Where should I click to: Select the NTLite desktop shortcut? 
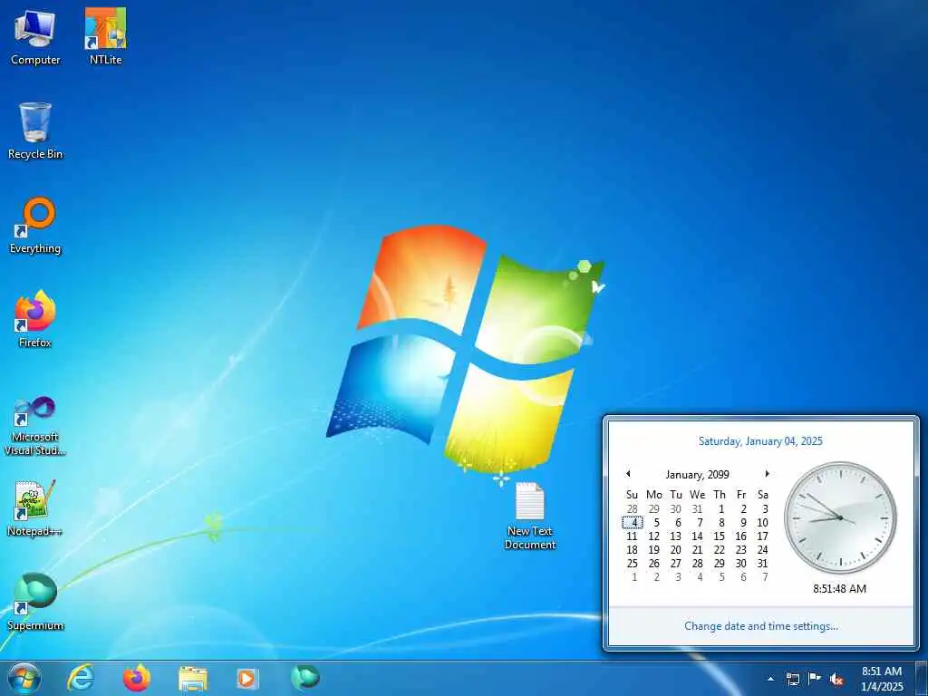pos(105,36)
